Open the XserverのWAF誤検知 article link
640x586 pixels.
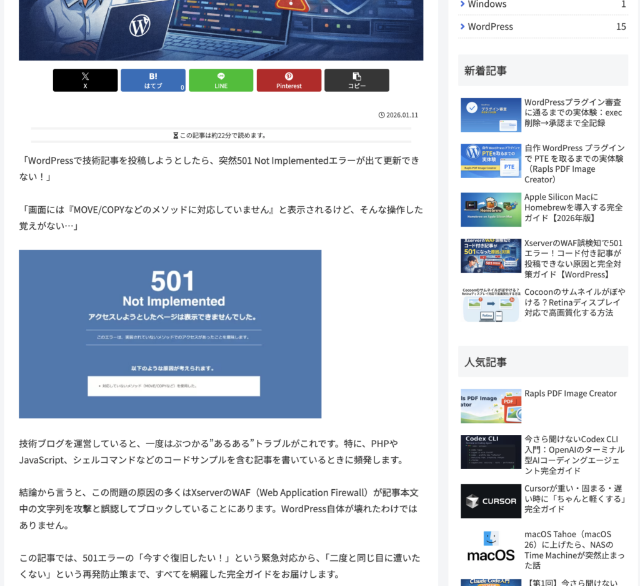click(574, 256)
